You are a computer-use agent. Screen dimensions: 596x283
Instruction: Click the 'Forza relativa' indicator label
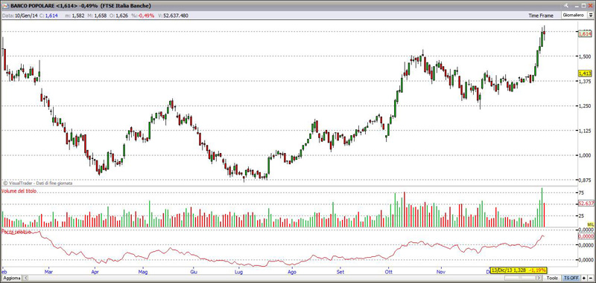pyautogui.click(x=16, y=232)
